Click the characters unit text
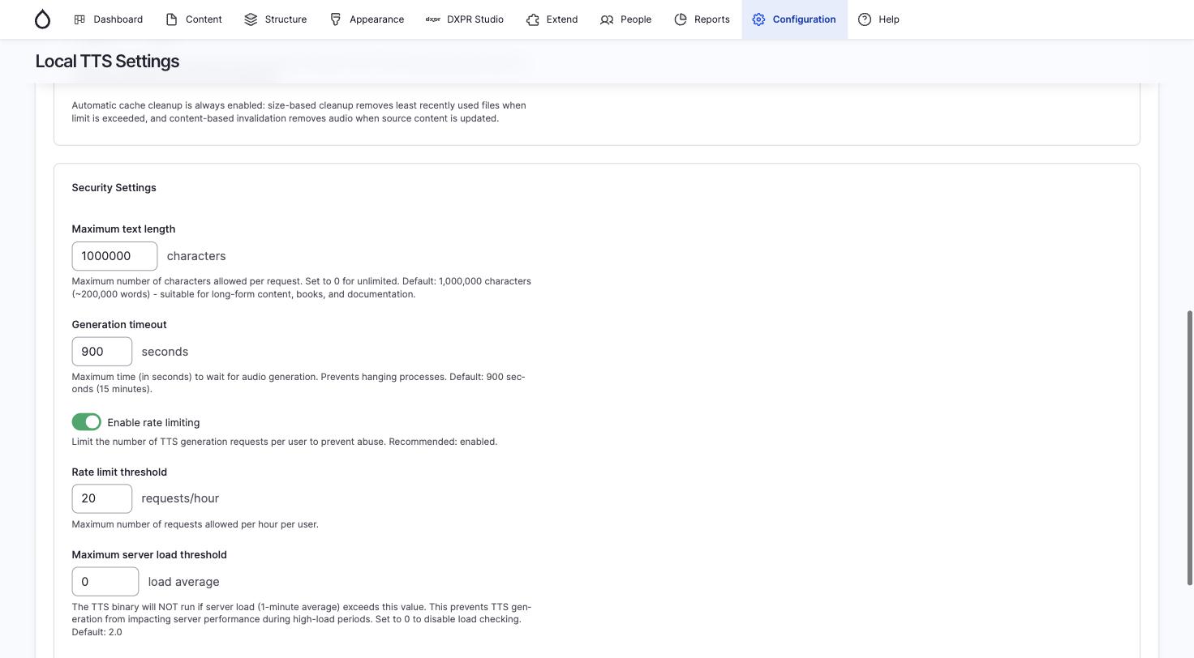 [196, 256]
